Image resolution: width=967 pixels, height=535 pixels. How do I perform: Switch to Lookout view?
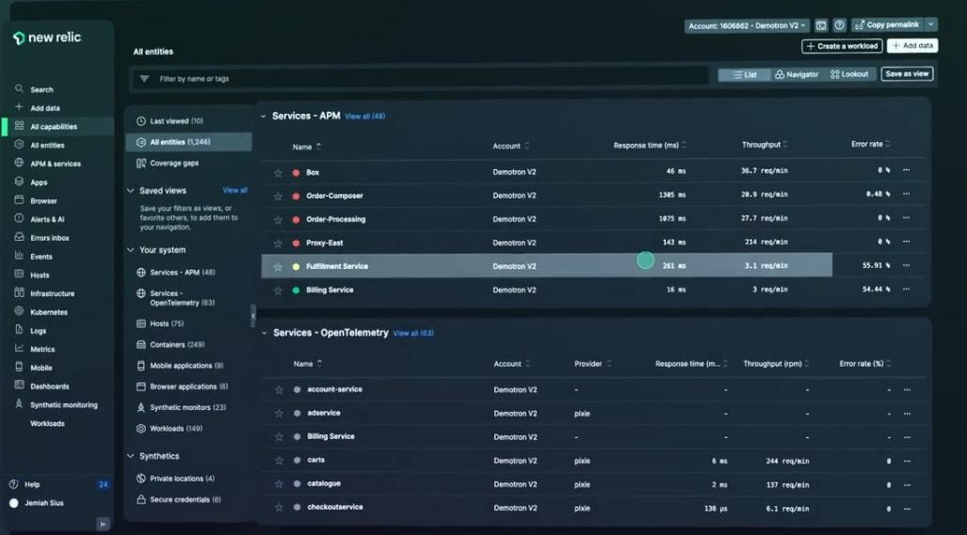(849, 74)
